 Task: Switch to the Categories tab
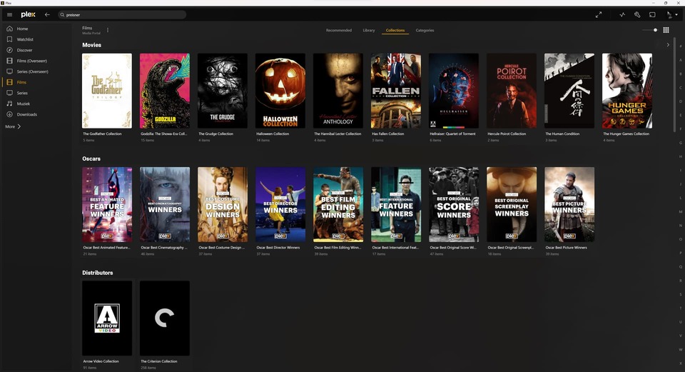click(x=425, y=30)
